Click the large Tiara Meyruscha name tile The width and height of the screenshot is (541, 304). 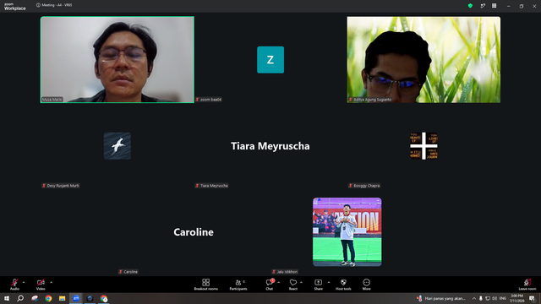[270, 146]
